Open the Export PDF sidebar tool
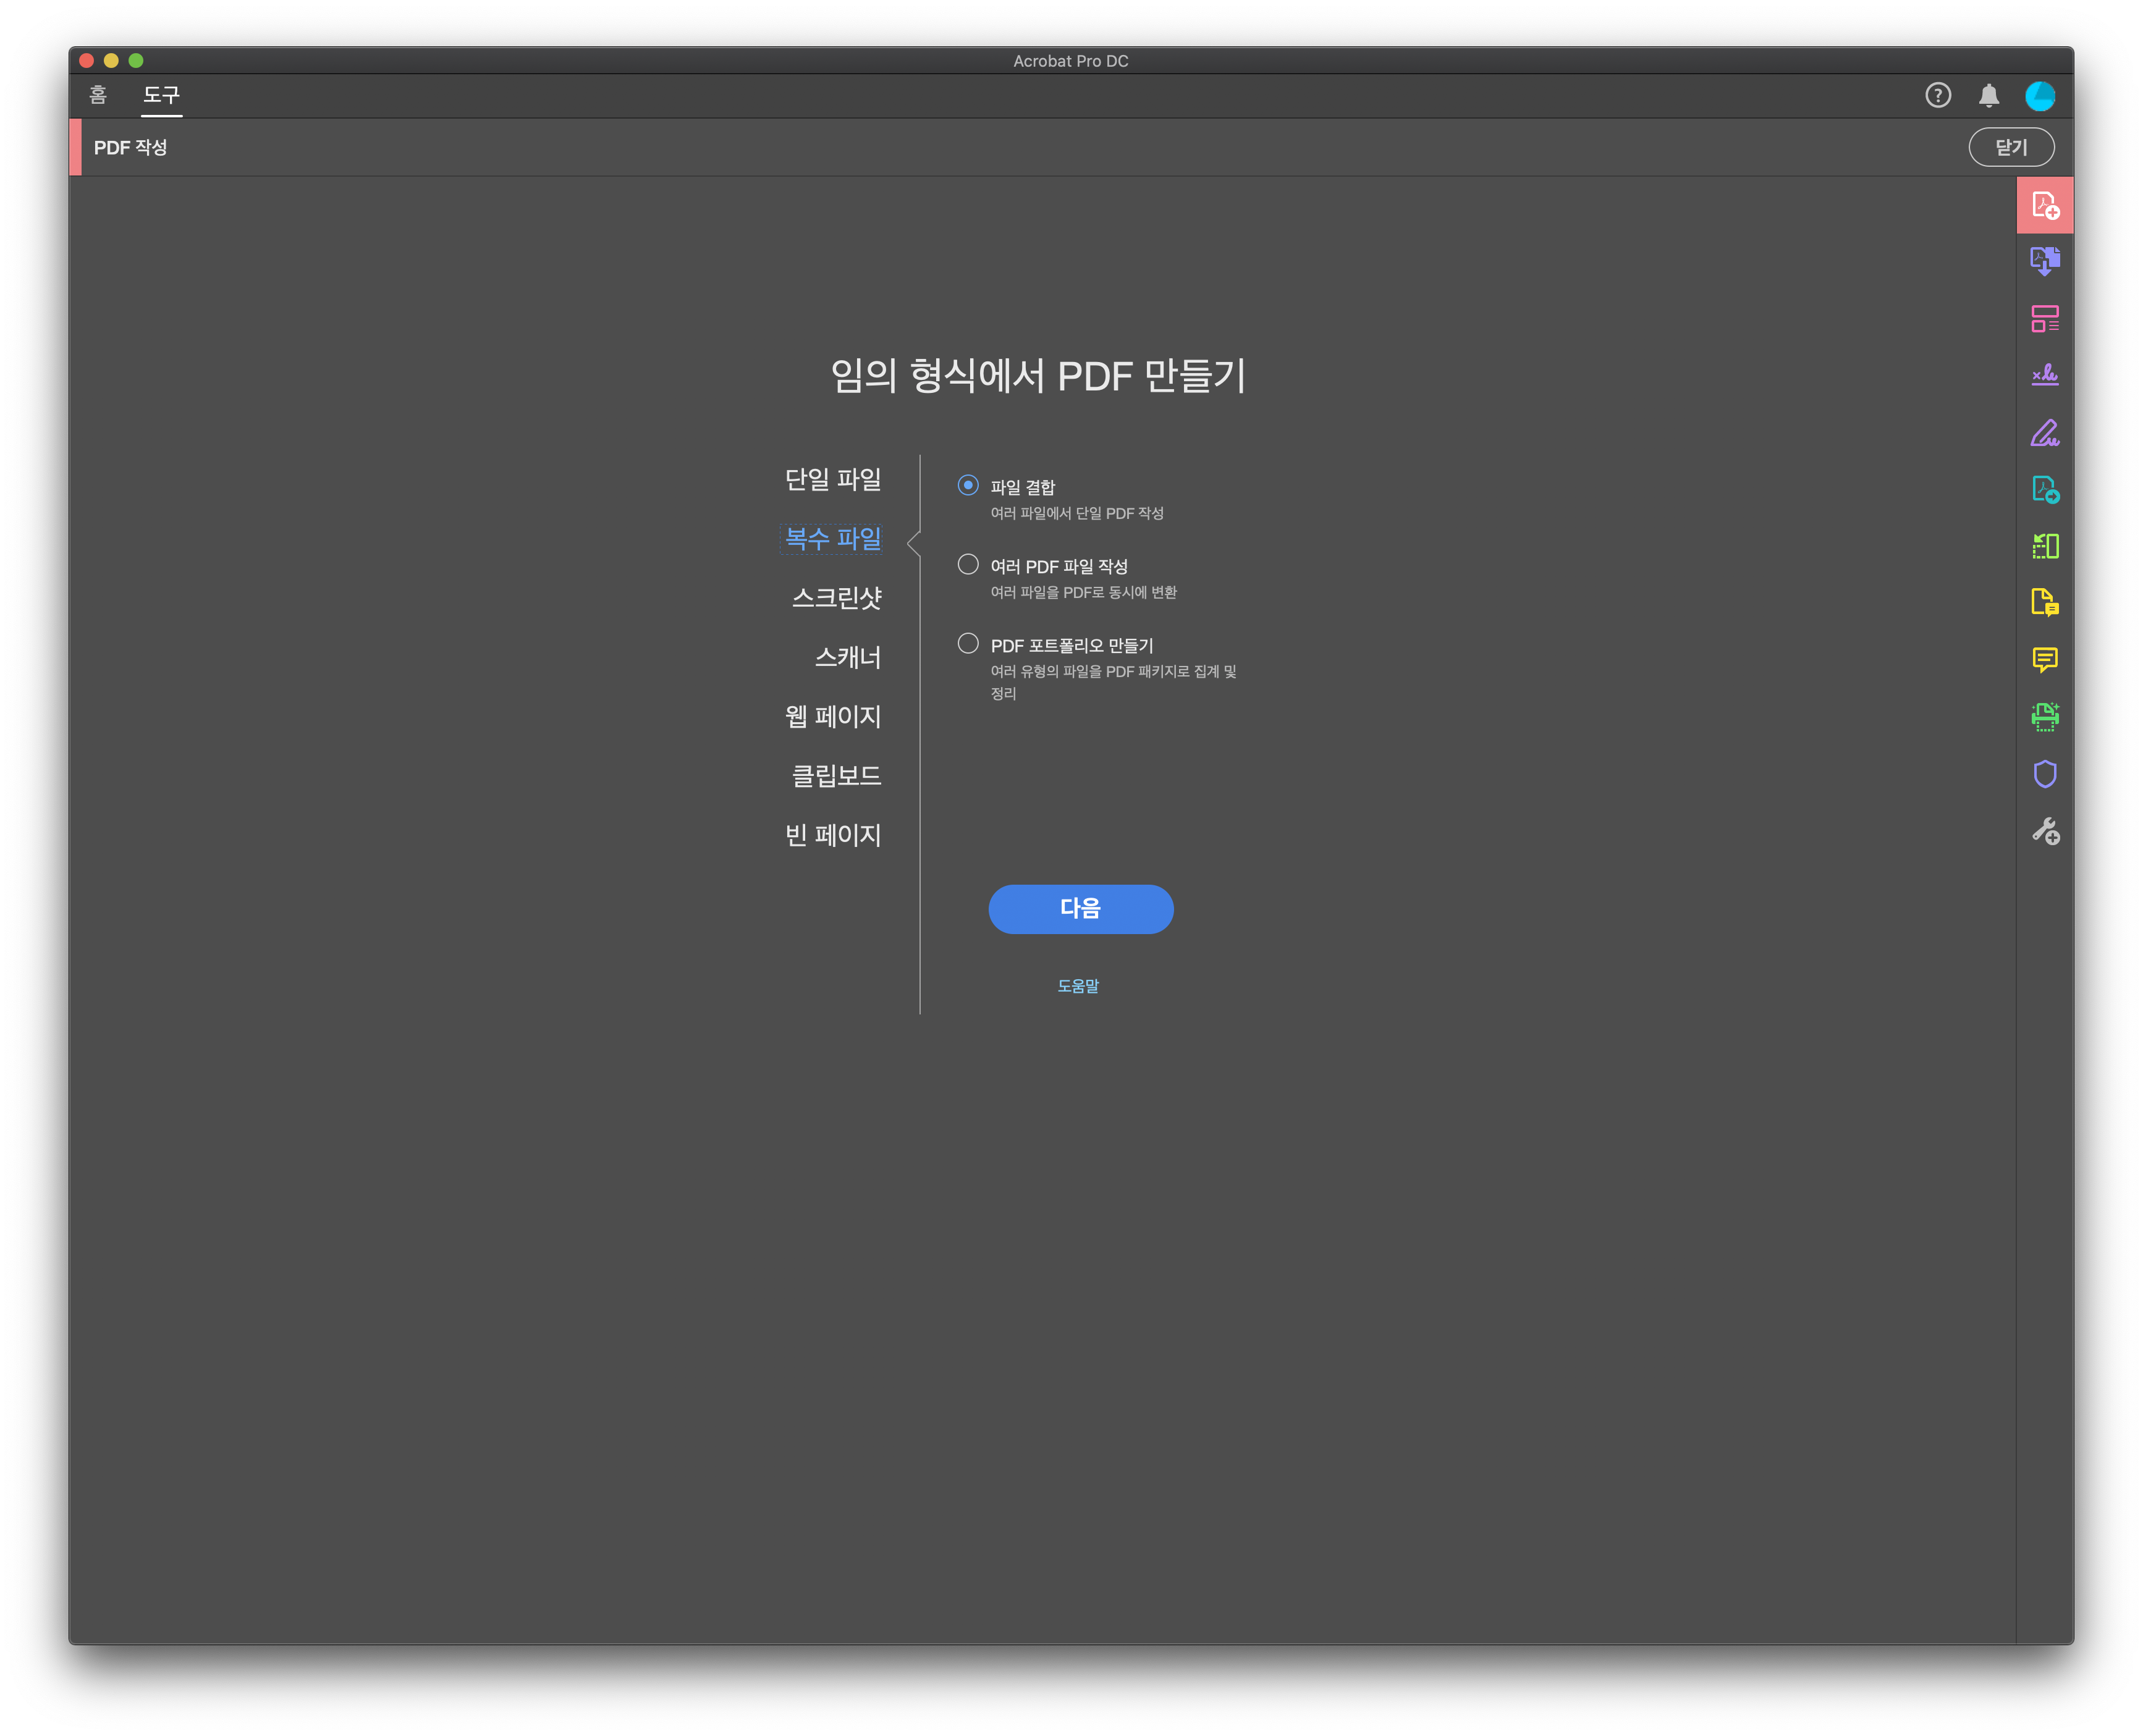This screenshot has height=1736, width=2143. click(x=2044, y=490)
